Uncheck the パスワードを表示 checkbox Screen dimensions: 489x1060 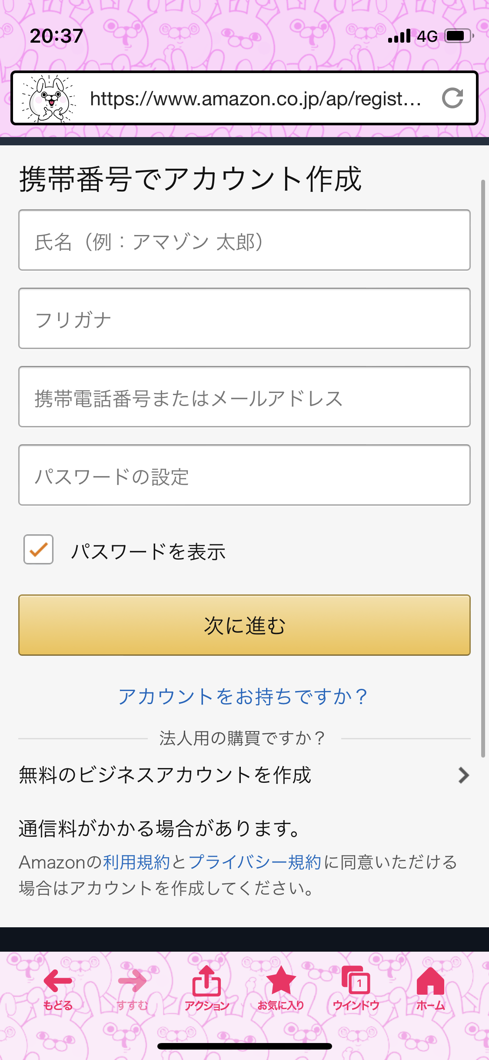click(39, 550)
